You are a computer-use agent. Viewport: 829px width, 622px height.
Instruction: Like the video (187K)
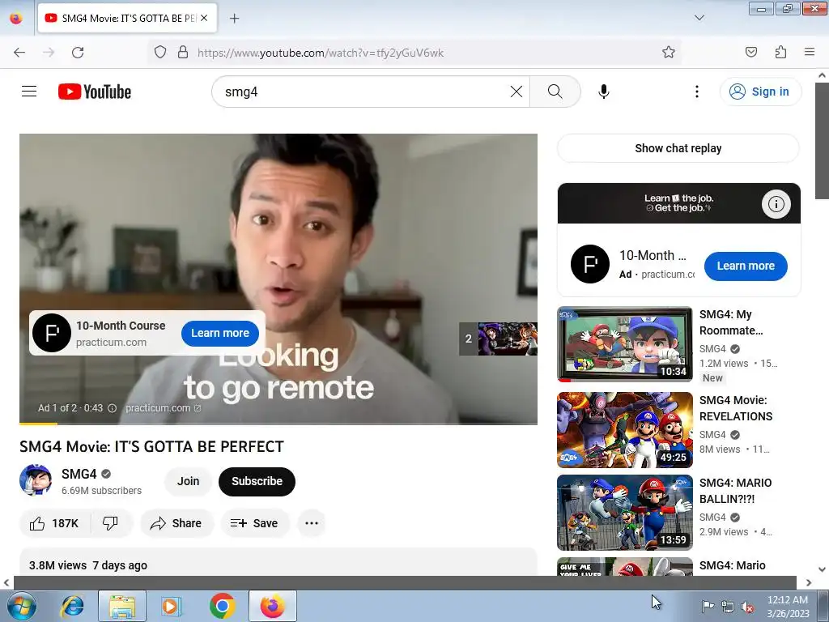[x=55, y=523]
